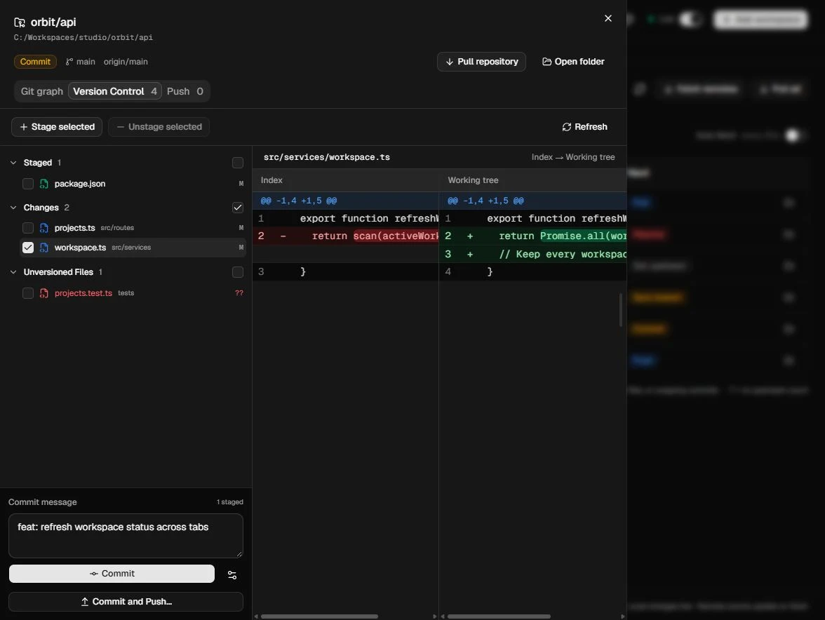Click the Working tree pane horizontal scrollbar
This screenshot has height=620, width=825.
pos(499,616)
